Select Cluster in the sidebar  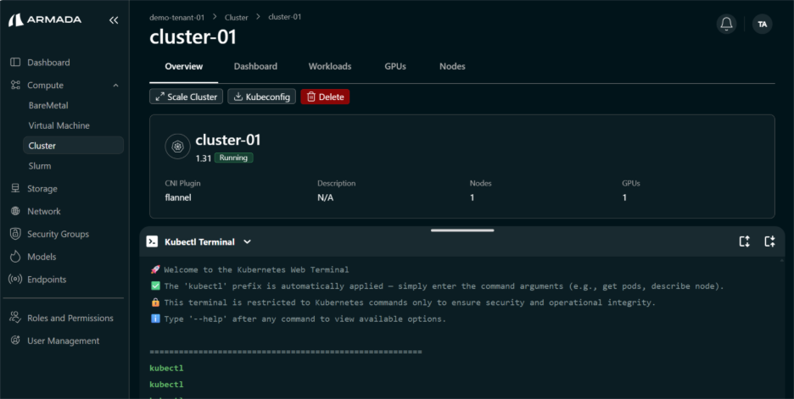click(x=73, y=145)
